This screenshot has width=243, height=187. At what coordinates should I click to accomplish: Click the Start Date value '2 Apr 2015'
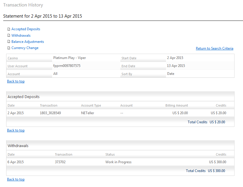[x=175, y=58]
